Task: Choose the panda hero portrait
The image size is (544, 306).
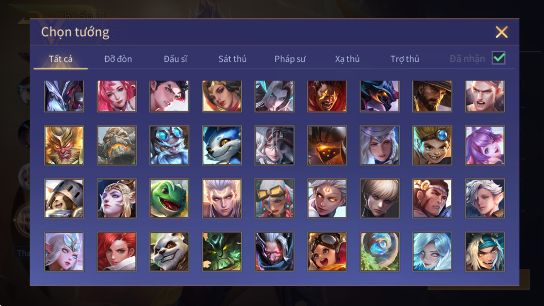Action: (x=169, y=251)
